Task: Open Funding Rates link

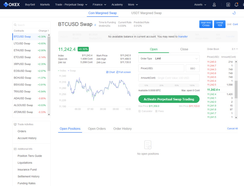Action: tap(26, 183)
